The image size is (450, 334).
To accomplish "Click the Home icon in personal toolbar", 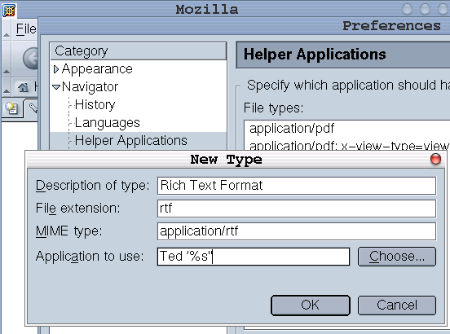I will coord(24,86).
